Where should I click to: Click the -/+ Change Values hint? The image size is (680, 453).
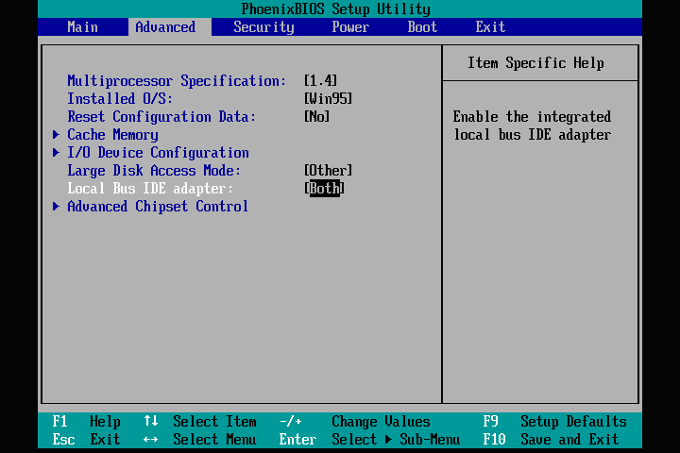click(x=355, y=422)
